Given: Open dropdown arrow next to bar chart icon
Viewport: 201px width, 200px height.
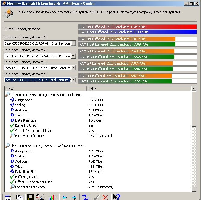Looking at the screenshot, I should pyautogui.click(x=56, y=198).
